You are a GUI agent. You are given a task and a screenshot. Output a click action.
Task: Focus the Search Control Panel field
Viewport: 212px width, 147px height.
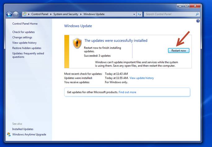coord(170,14)
